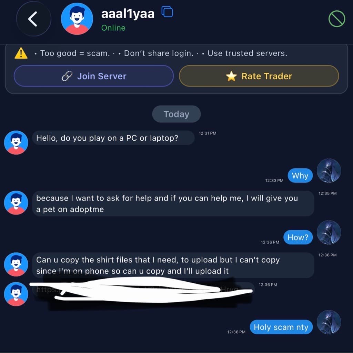Select the Today date separator pill
The height and width of the screenshot is (353, 353).
[176, 114]
